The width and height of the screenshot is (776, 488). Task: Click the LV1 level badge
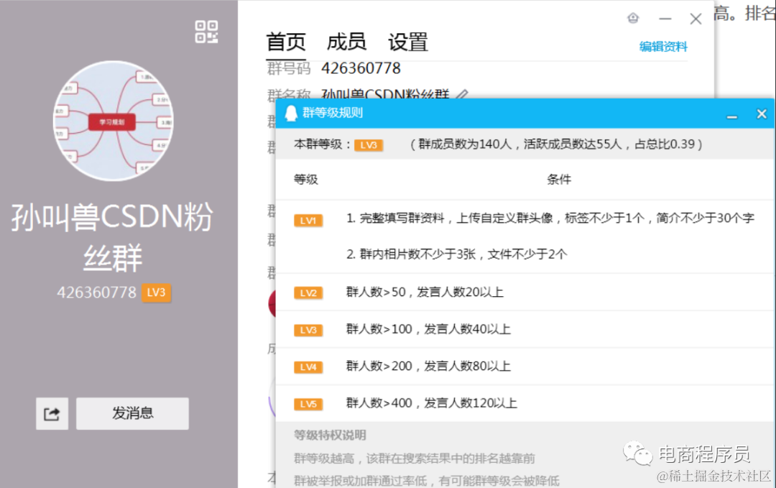coord(308,220)
